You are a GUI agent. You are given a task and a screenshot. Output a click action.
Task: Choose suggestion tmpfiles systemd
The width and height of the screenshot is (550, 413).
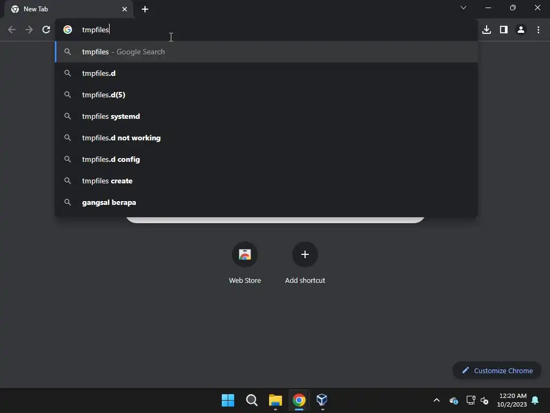pyautogui.click(x=266, y=116)
